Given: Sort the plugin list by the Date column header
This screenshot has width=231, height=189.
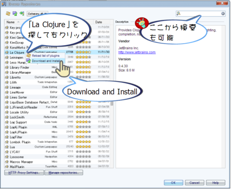Looking at the screenshot, I should 99,22.
